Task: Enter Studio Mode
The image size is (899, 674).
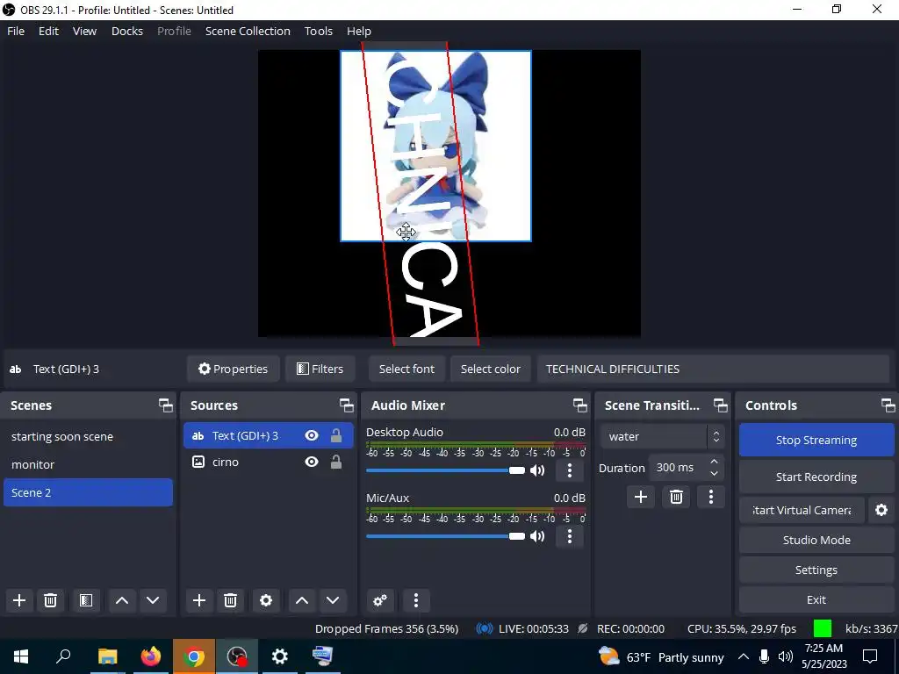Action: point(816,540)
